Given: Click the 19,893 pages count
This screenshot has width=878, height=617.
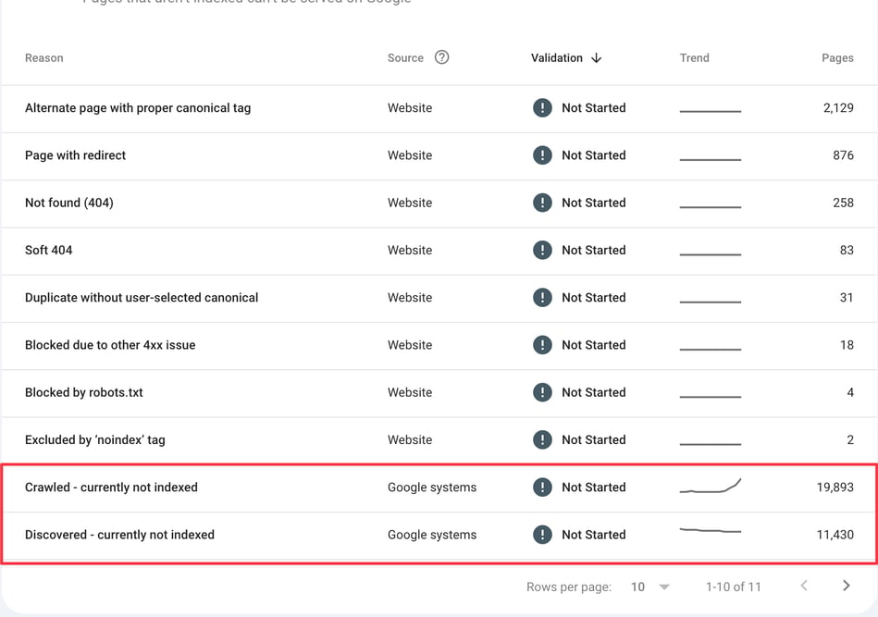Looking at the screenshot, I should (835, 487).
